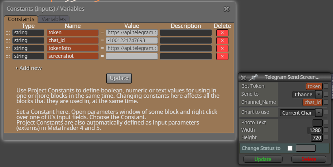Screen dimensions: 333x167
Task: Delete the token constant row
Action: 222,33
